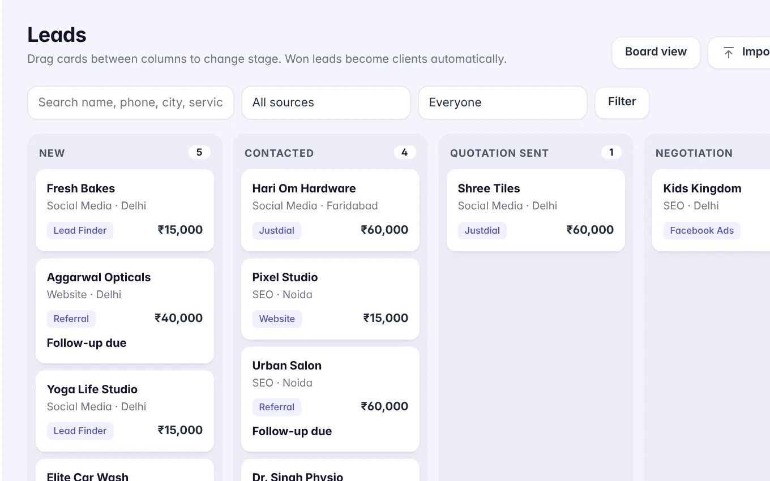770x481 pixels.
Task: Open the Fresh Bakes lead title
Action: point(81,188)
